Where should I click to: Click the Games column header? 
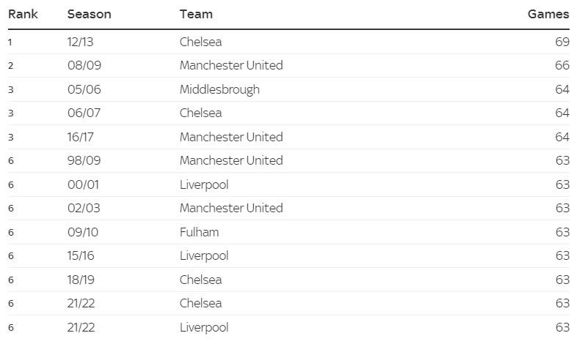[x=548, y=14]
